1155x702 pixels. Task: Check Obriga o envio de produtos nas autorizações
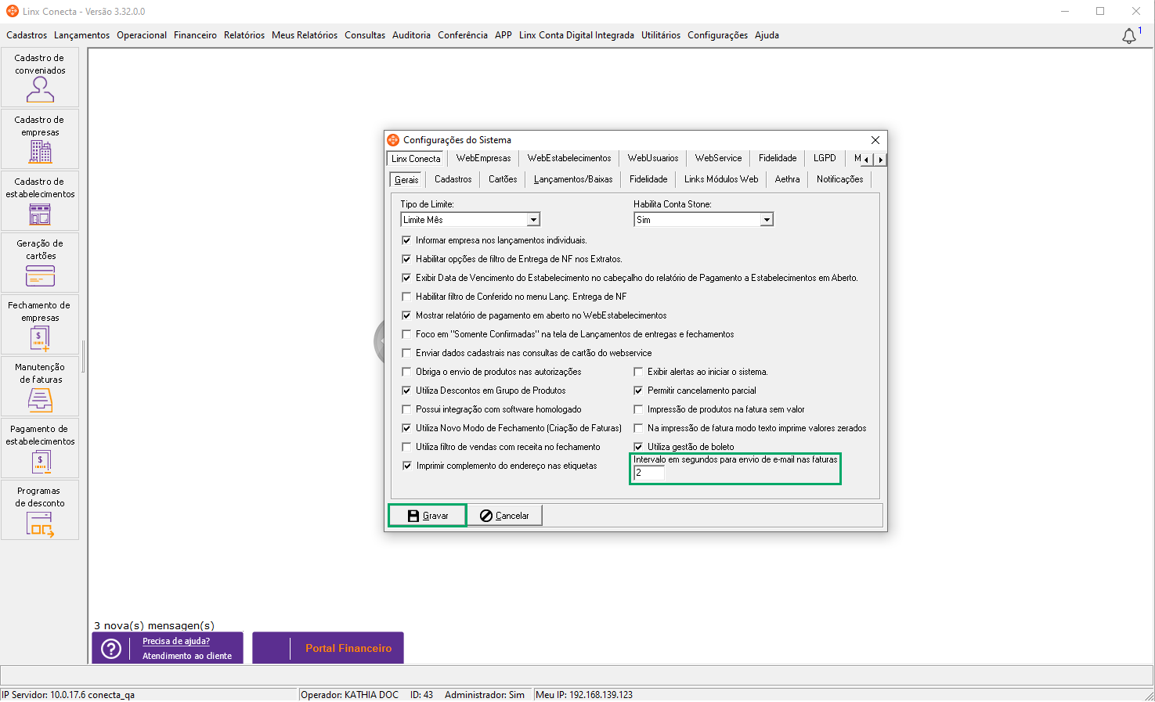pyautogui.click(x=406, y=372)
